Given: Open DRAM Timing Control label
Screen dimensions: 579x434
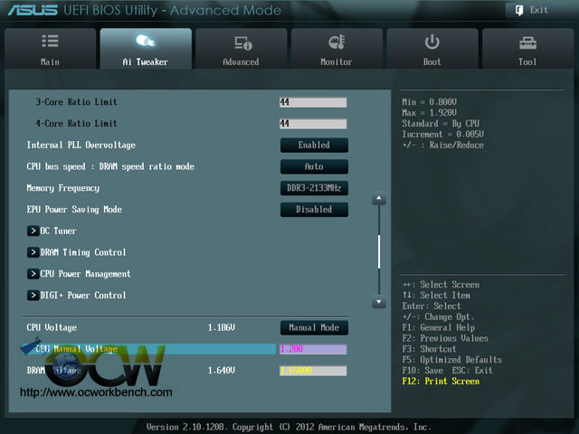Looking at the screenshot, I should coord(83,252).
